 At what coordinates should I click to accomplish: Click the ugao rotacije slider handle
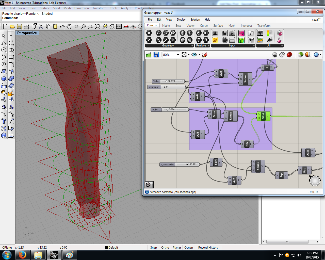tap(187, 164)
